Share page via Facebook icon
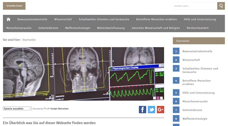 click(x=143, y=110)
